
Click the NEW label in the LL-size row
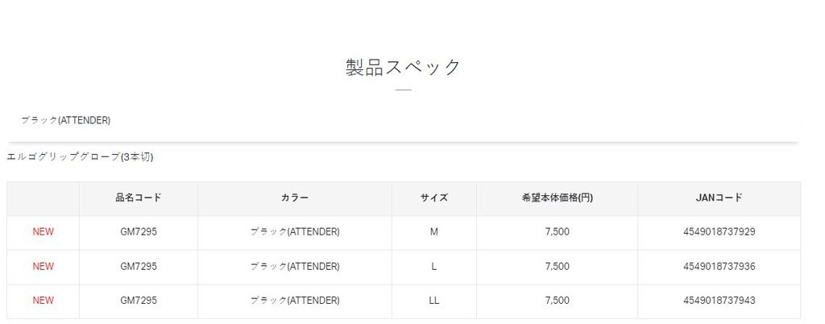click(x=44, y=301)
